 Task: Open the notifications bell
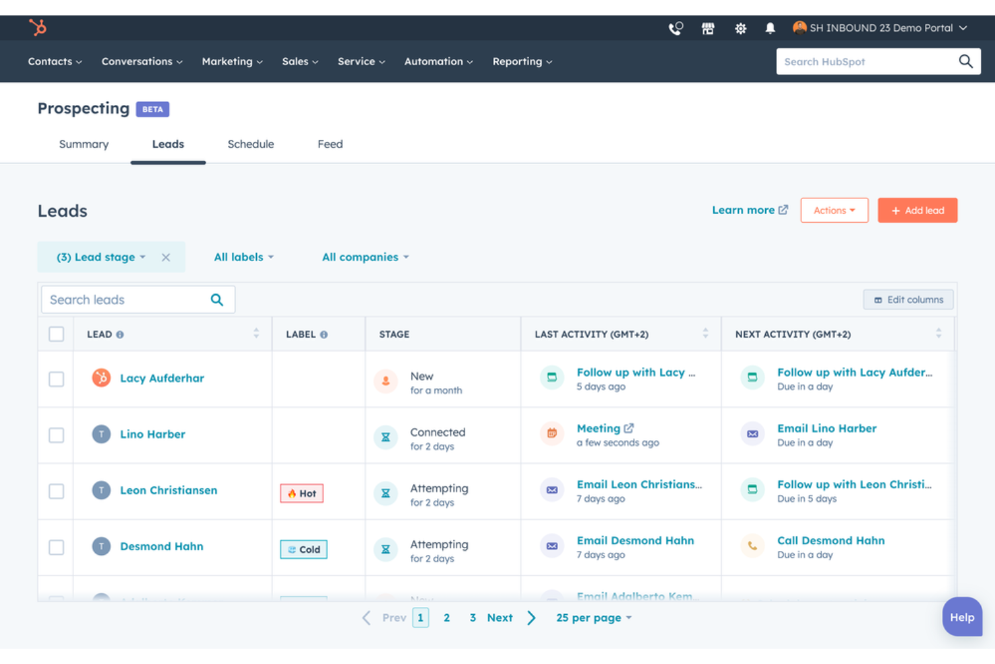(770, 28)
